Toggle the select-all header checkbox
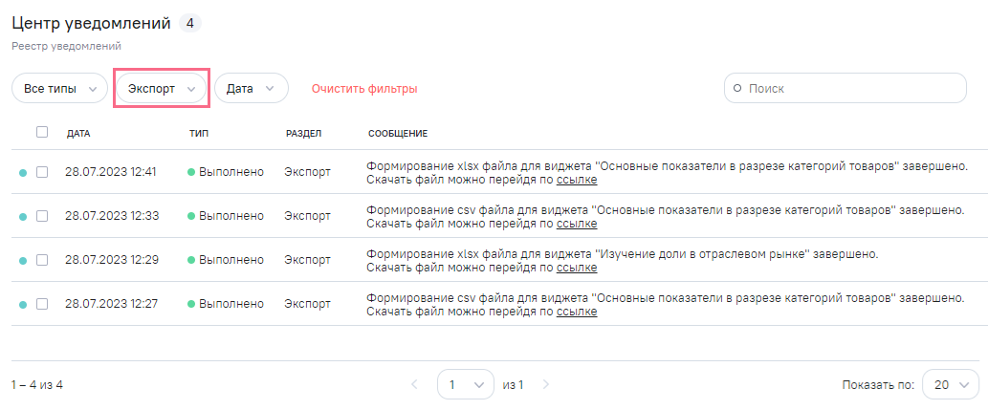 [42, 132]
